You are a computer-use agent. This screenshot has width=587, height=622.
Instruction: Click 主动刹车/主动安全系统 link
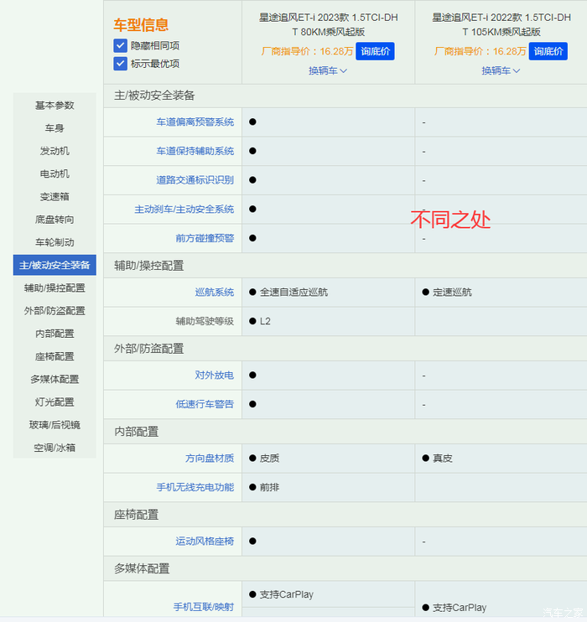tap(184, 210)
